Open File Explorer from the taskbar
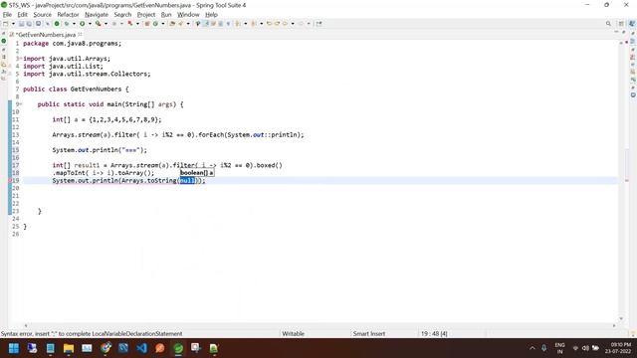637x358 pixels. tap(69, 348)
